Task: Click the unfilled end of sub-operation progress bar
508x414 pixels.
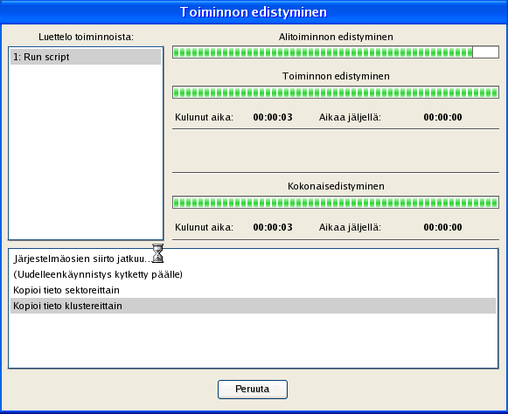Action: pos(485,52)
